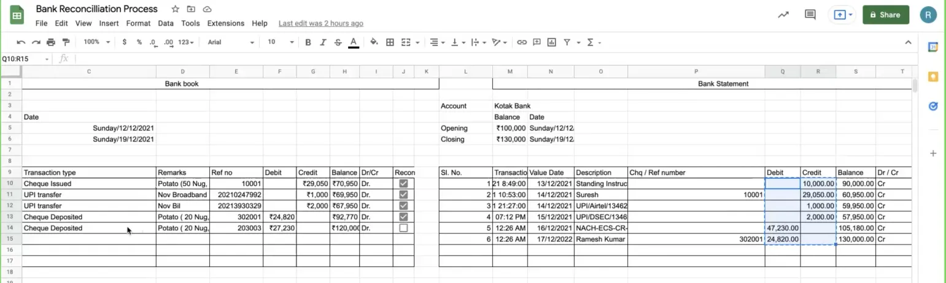Open present to meeting dropdown
The height and width of the screenshot is (283, 946).
tap(850, 15)
